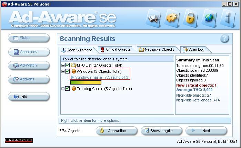The image size is (241, 148).
Task: Click 'Ad-Aware SE Personal, Build 1.06r1' text
Action: click(x=207, y=141)
